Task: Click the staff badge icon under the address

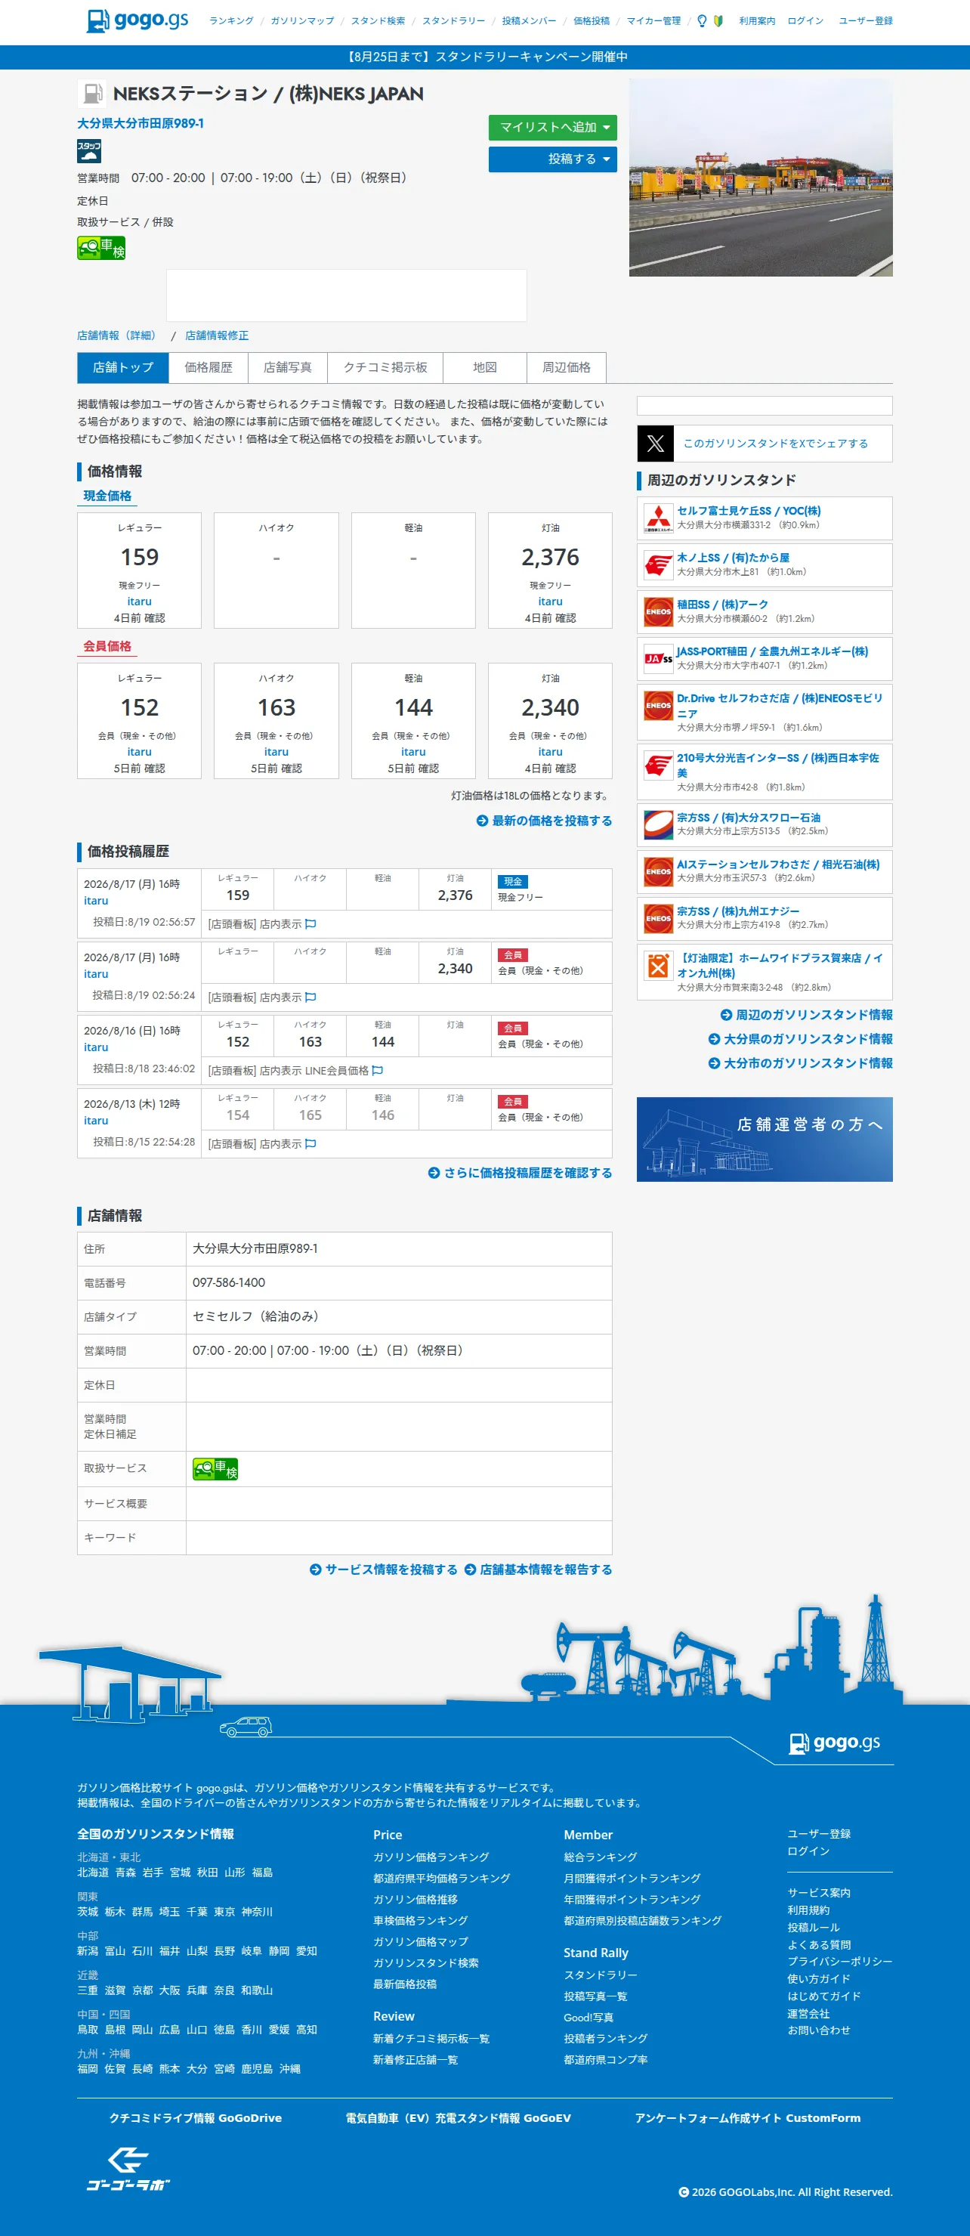Action: (89, 151)
